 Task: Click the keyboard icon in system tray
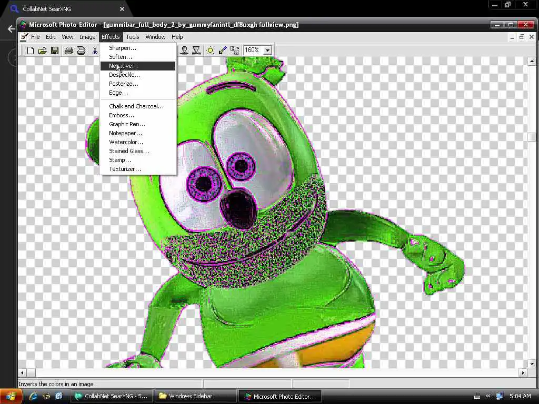coord(477,397)
